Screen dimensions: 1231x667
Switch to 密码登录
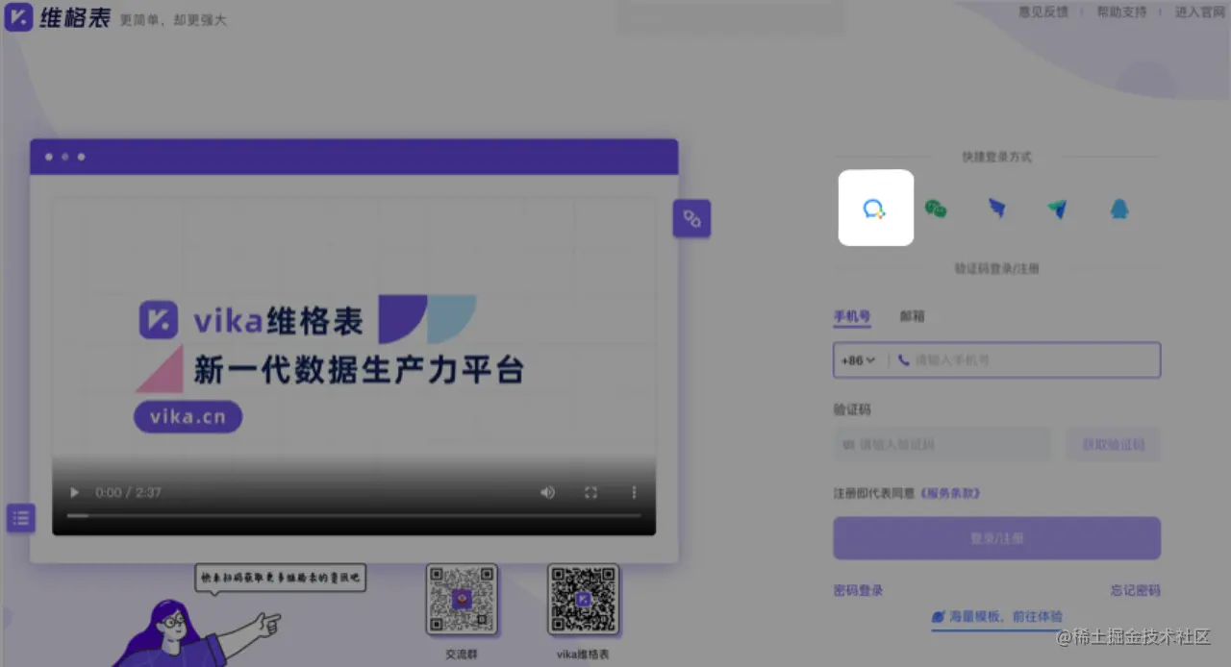(x=858, y=590)
